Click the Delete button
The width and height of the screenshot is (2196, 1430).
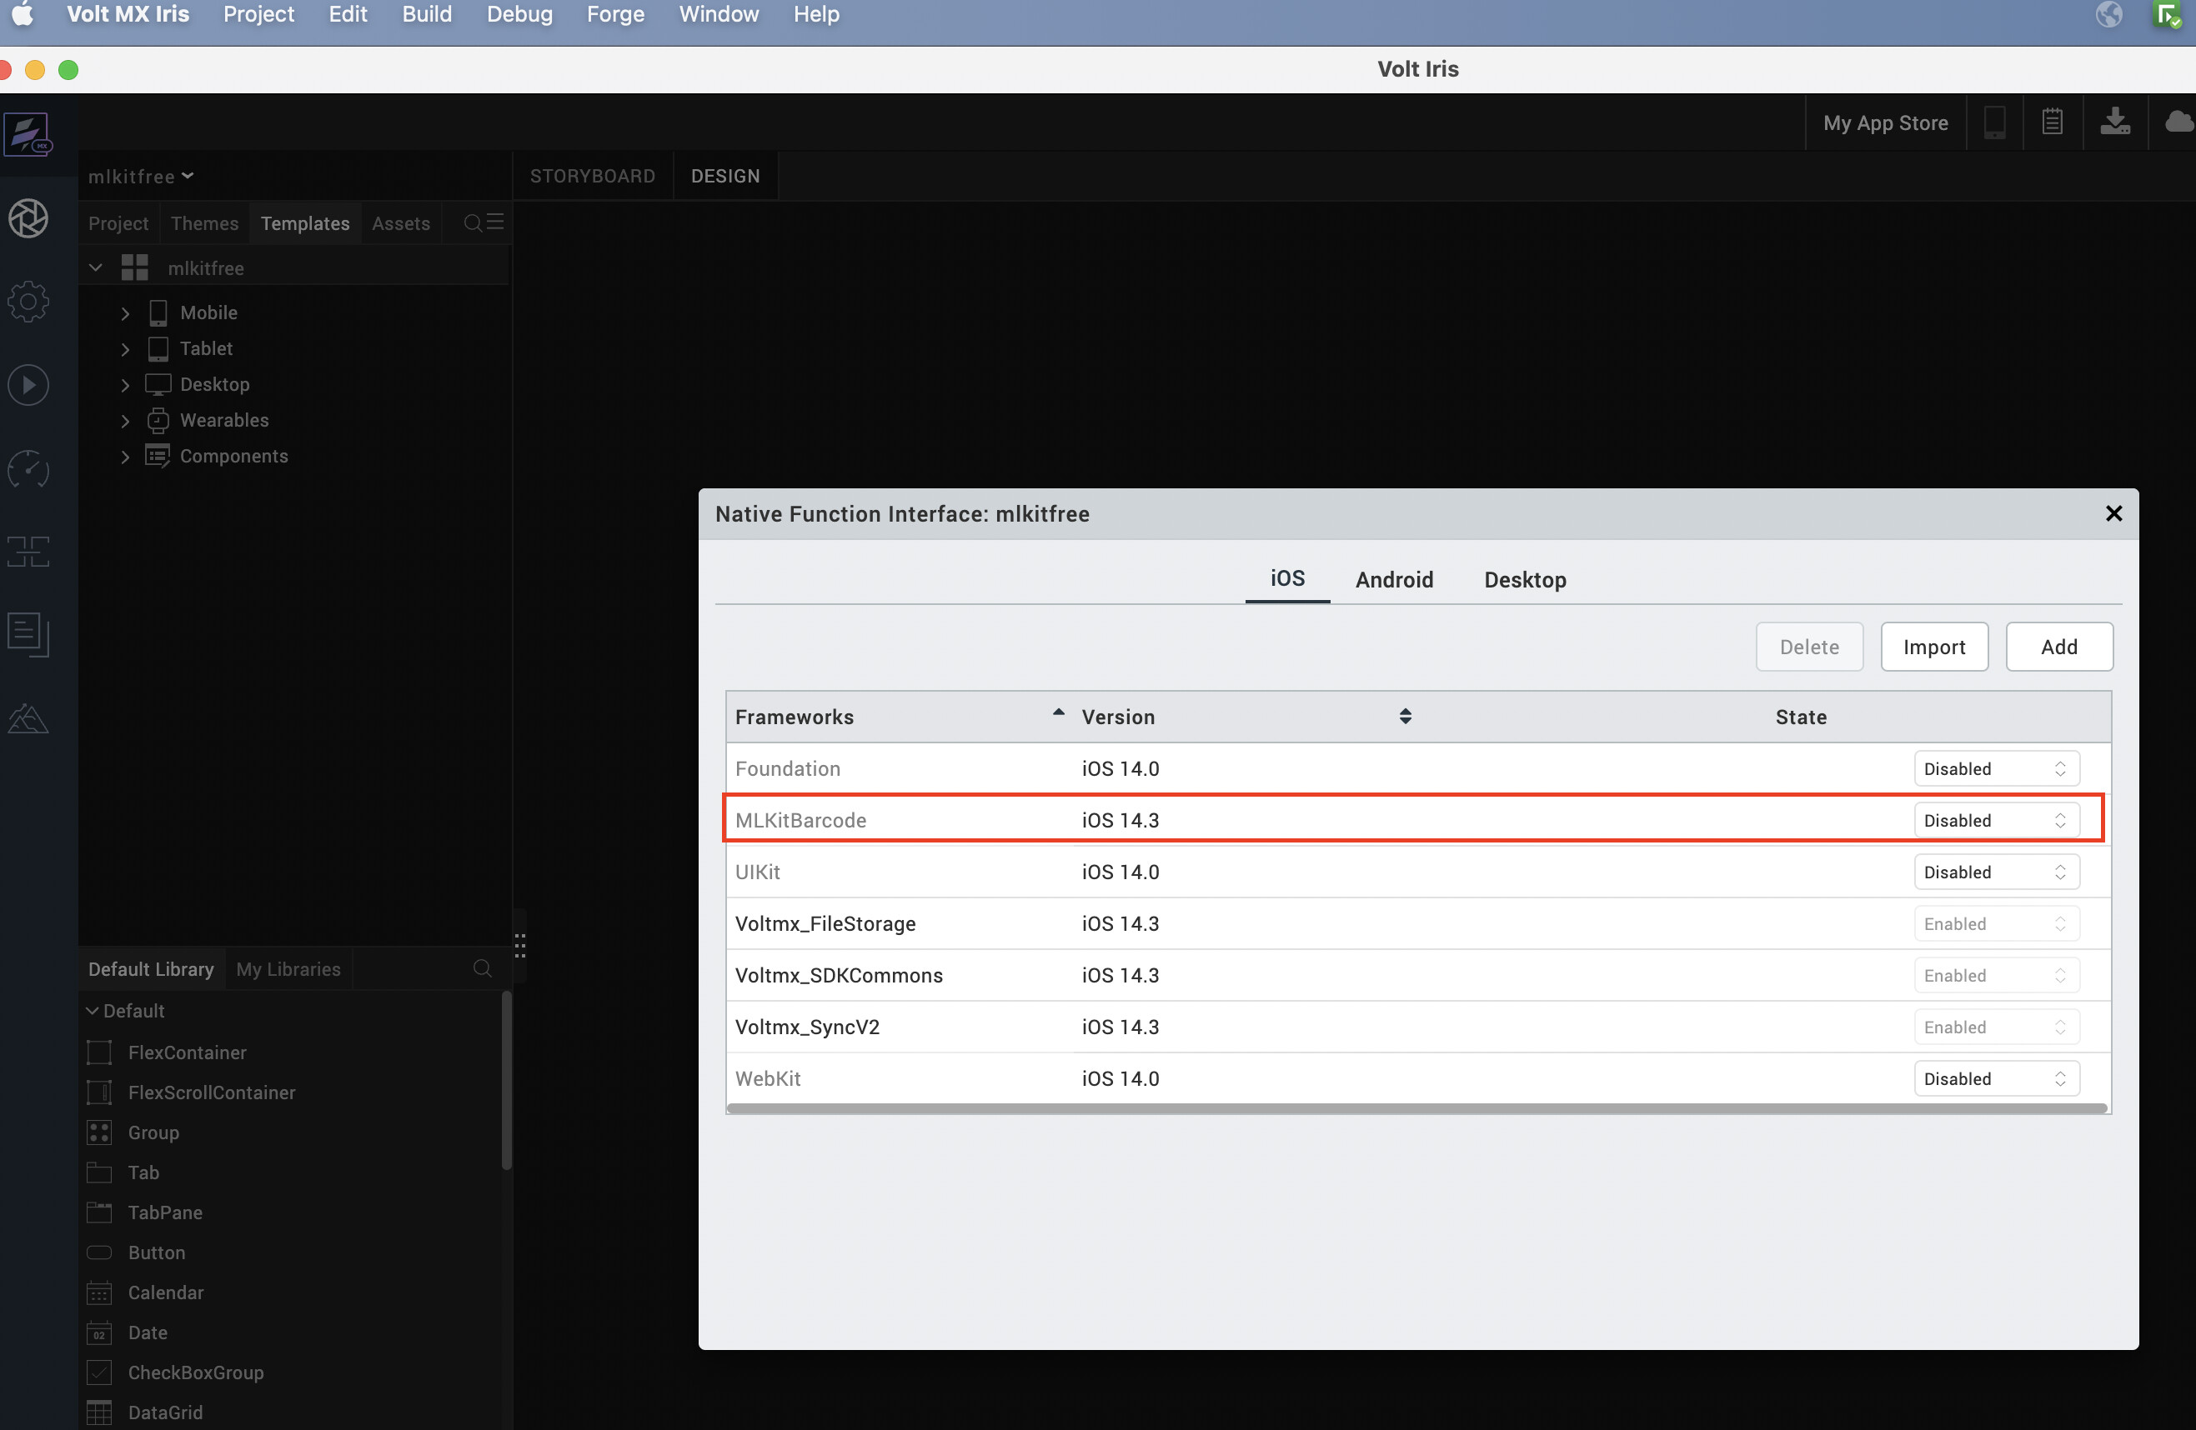pos(1808,647)
